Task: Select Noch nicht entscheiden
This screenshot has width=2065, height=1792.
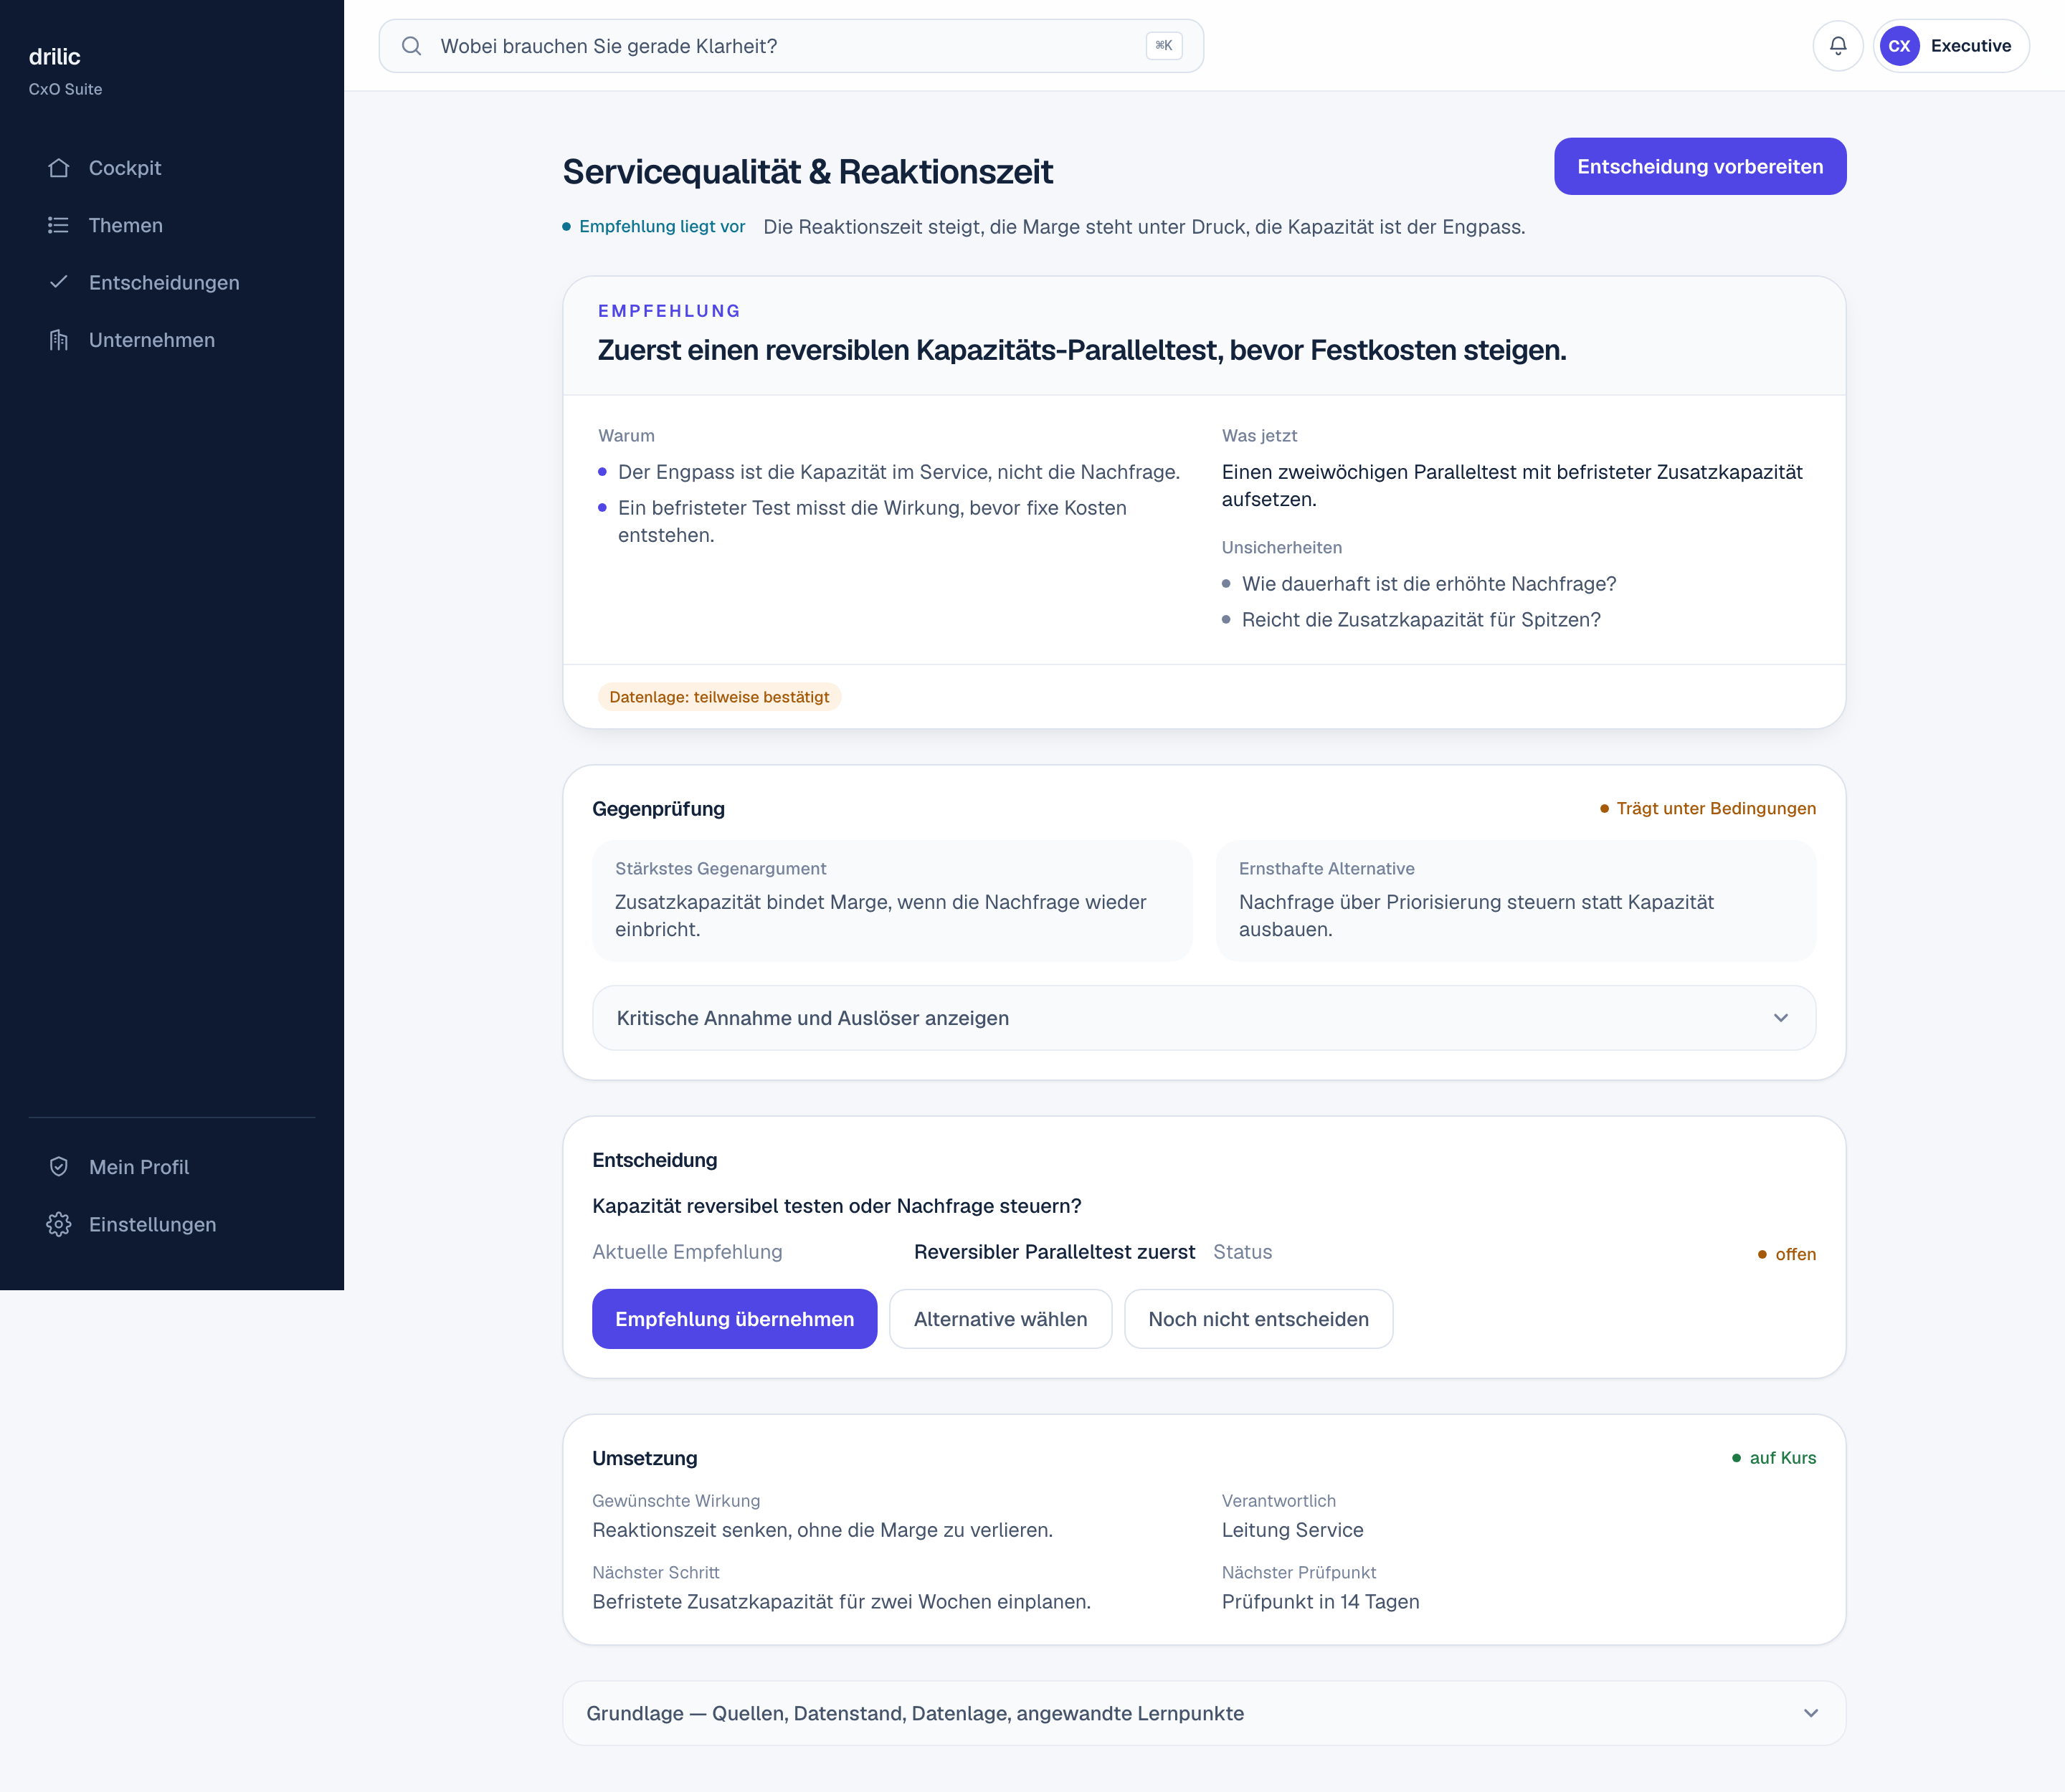Action: click(1258, 1319)
